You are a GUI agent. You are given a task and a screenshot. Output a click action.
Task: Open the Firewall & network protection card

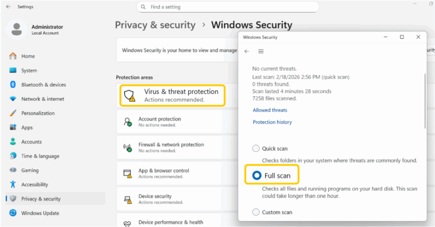coord(177,148)
